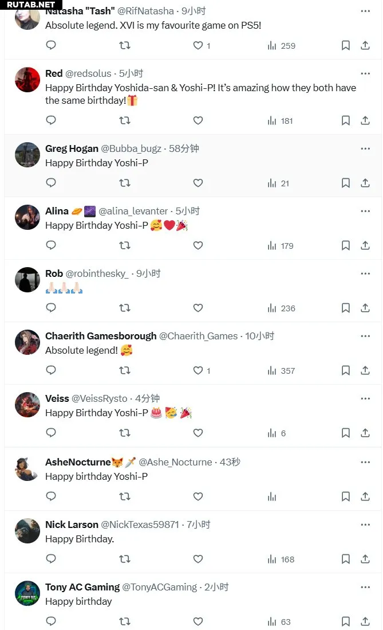View analytics on Rob's tweet

pyautogui.click(x=281, y=308)
